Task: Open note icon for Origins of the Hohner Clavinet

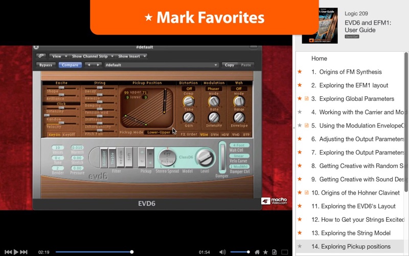Action: (307, 193)
